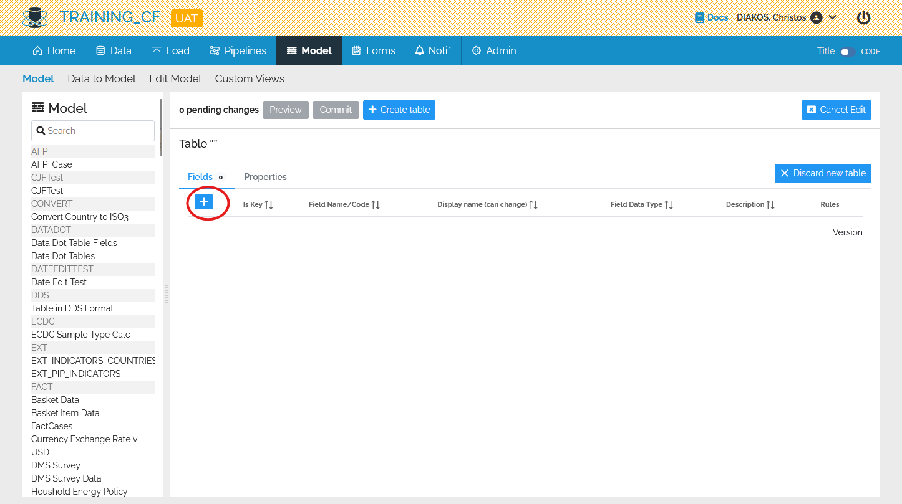Switch to the Properties tab

[265, 177]
